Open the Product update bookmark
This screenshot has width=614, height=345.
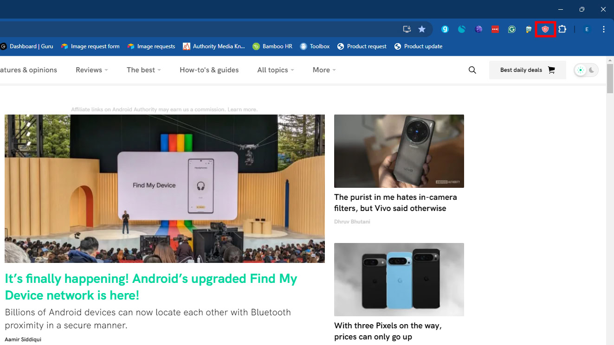coord(418,46)
